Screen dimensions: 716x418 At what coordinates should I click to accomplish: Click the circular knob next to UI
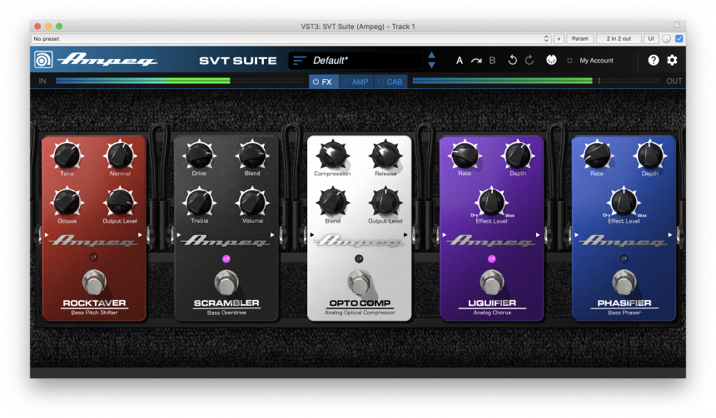coord(667,39)
